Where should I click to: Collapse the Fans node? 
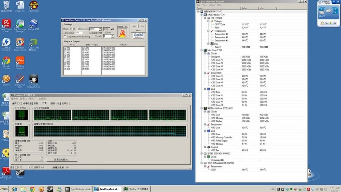tap(209, 44)
